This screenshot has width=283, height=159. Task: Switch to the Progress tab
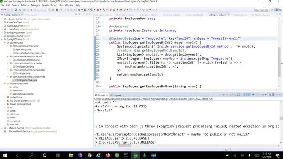(x=115, y=95)
